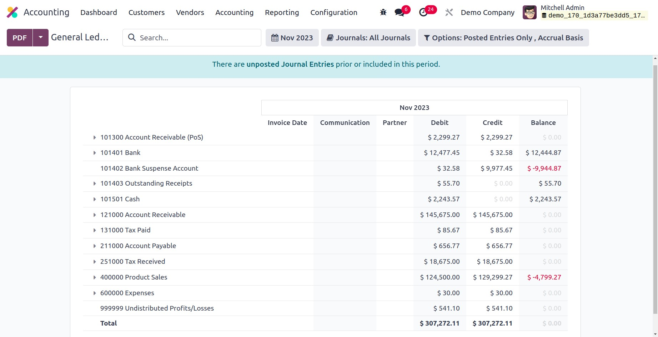This screenshot has width=658, height=337.
Task: Expand the 101401 Bank account row
Action: [95, 153]
